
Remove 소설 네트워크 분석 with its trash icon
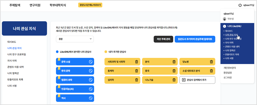tap(212, 71)
